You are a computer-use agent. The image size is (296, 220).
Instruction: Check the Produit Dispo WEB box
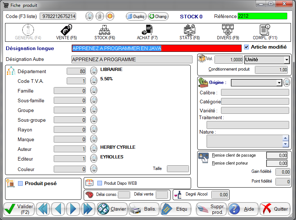pos(100,183)
